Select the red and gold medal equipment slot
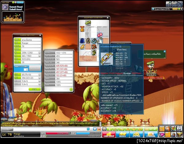The image size is (184, 144). click(82, 29)
